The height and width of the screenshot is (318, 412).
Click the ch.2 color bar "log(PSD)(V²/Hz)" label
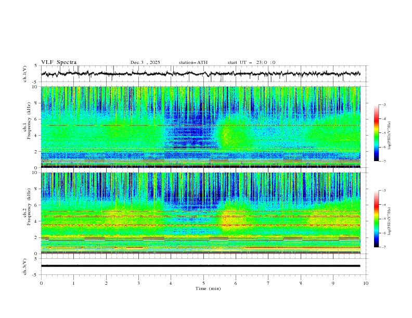[x=390, y=221]
